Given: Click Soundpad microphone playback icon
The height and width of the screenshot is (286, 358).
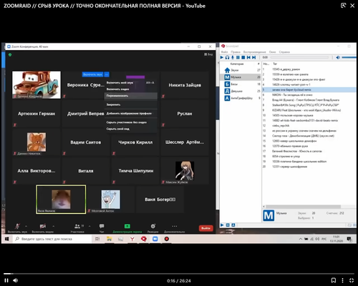Looking at the screenshot, I should click(x=233, y=57).
